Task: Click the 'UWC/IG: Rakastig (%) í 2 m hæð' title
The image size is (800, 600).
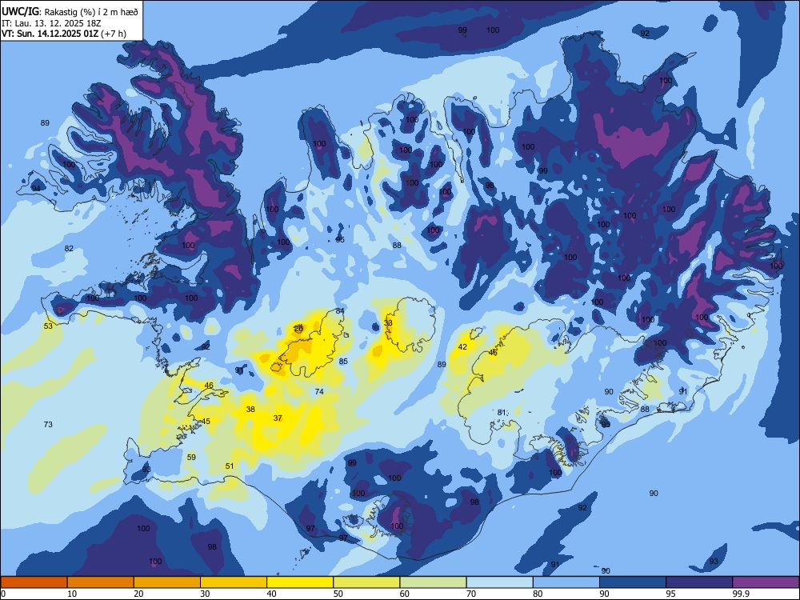Action: coord(70,11)
